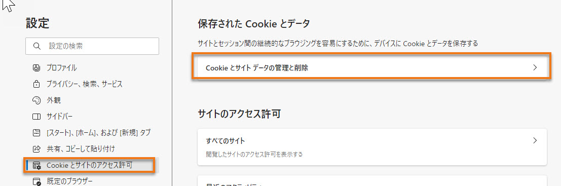The width and height of the screenshot is (561, 186).
Task: Click the default browser icon
Action: pyautogui.click(x=37, y=181)
